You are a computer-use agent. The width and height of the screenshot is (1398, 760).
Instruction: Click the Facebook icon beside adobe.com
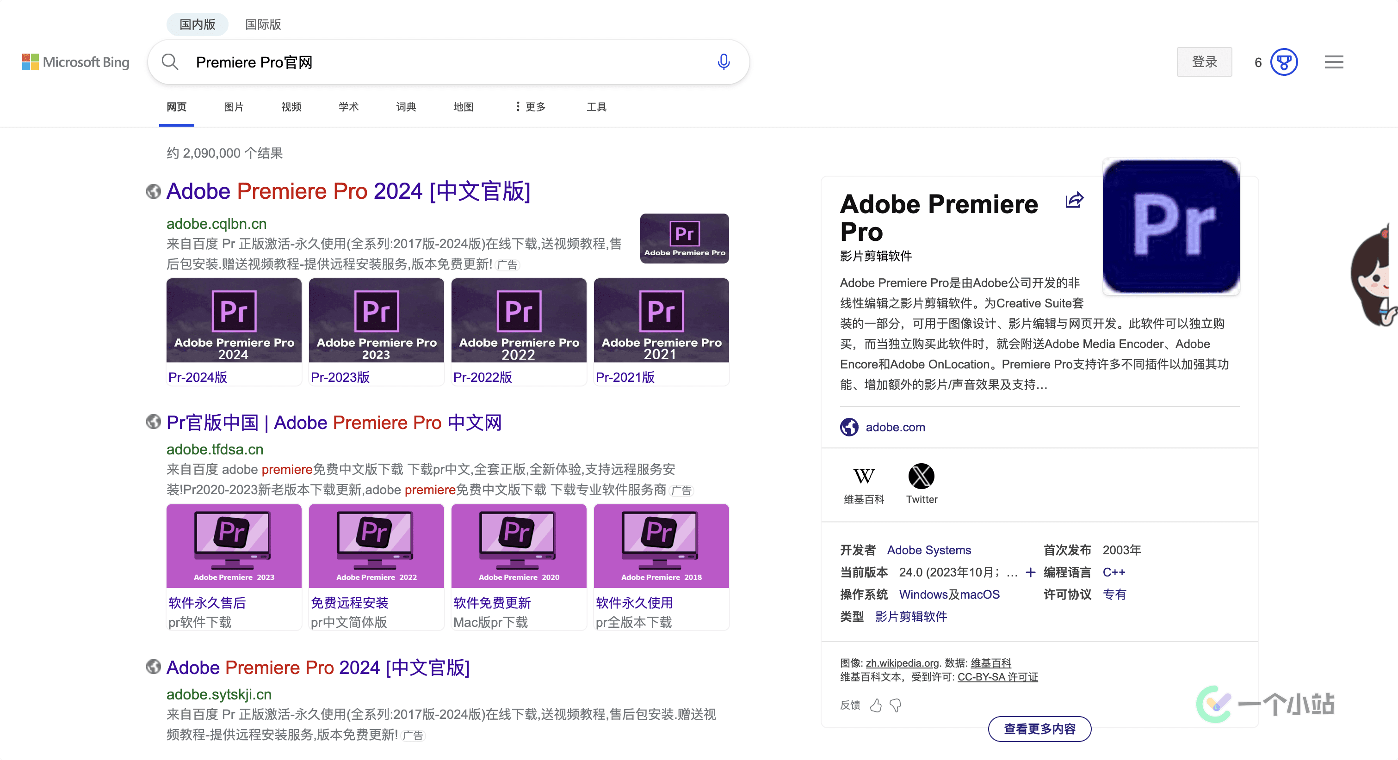[850, 427]
